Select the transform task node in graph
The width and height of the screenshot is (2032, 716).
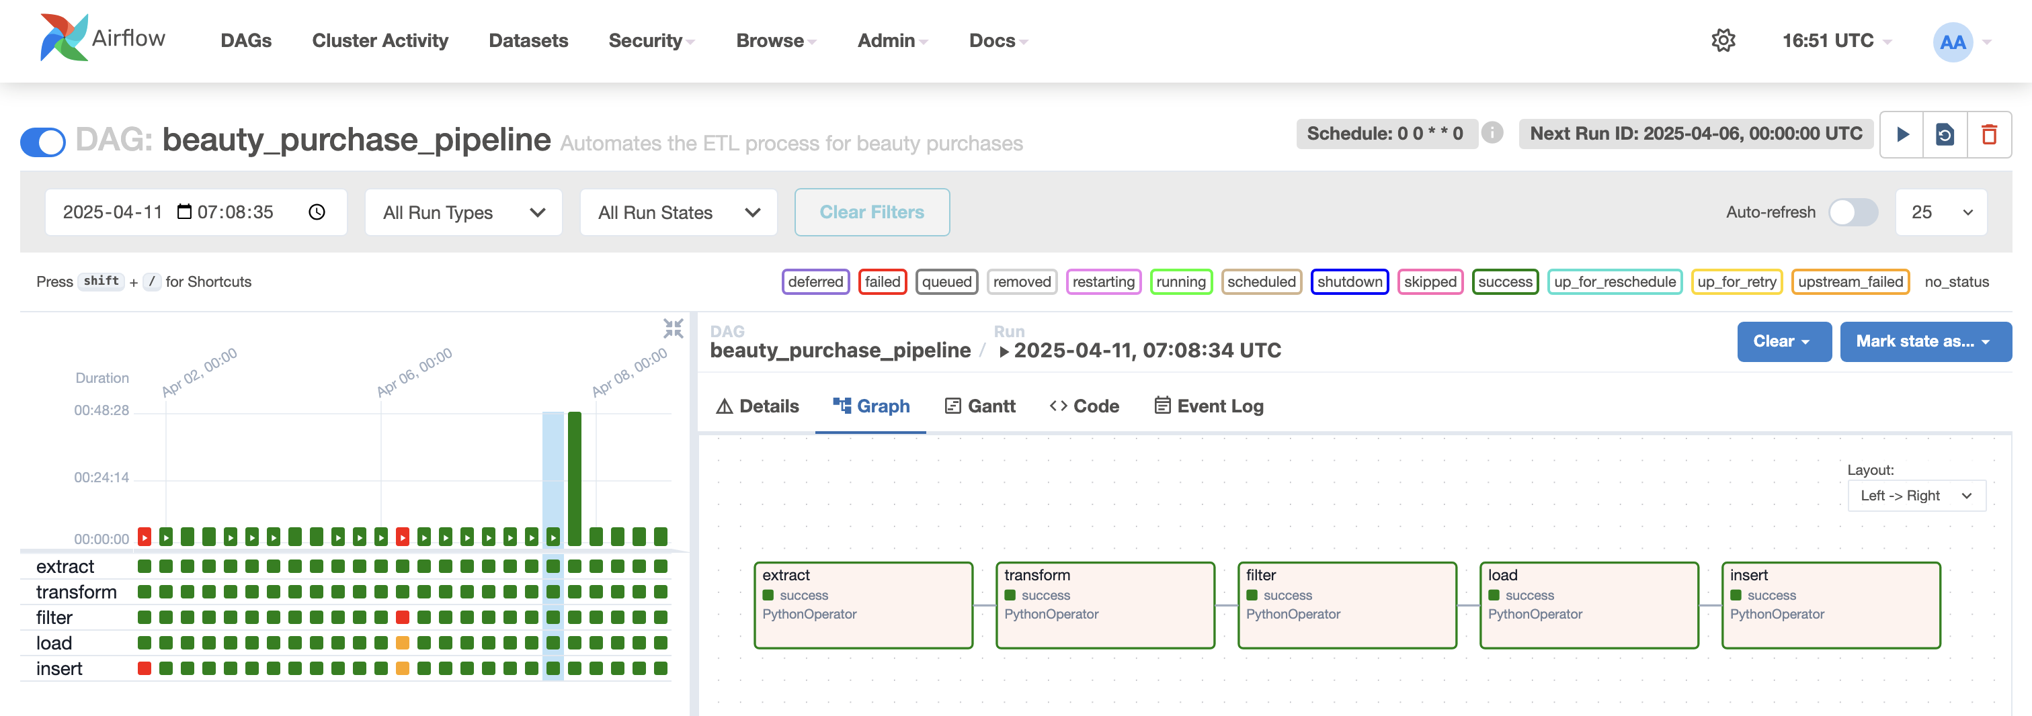(x=1104, y=605)
